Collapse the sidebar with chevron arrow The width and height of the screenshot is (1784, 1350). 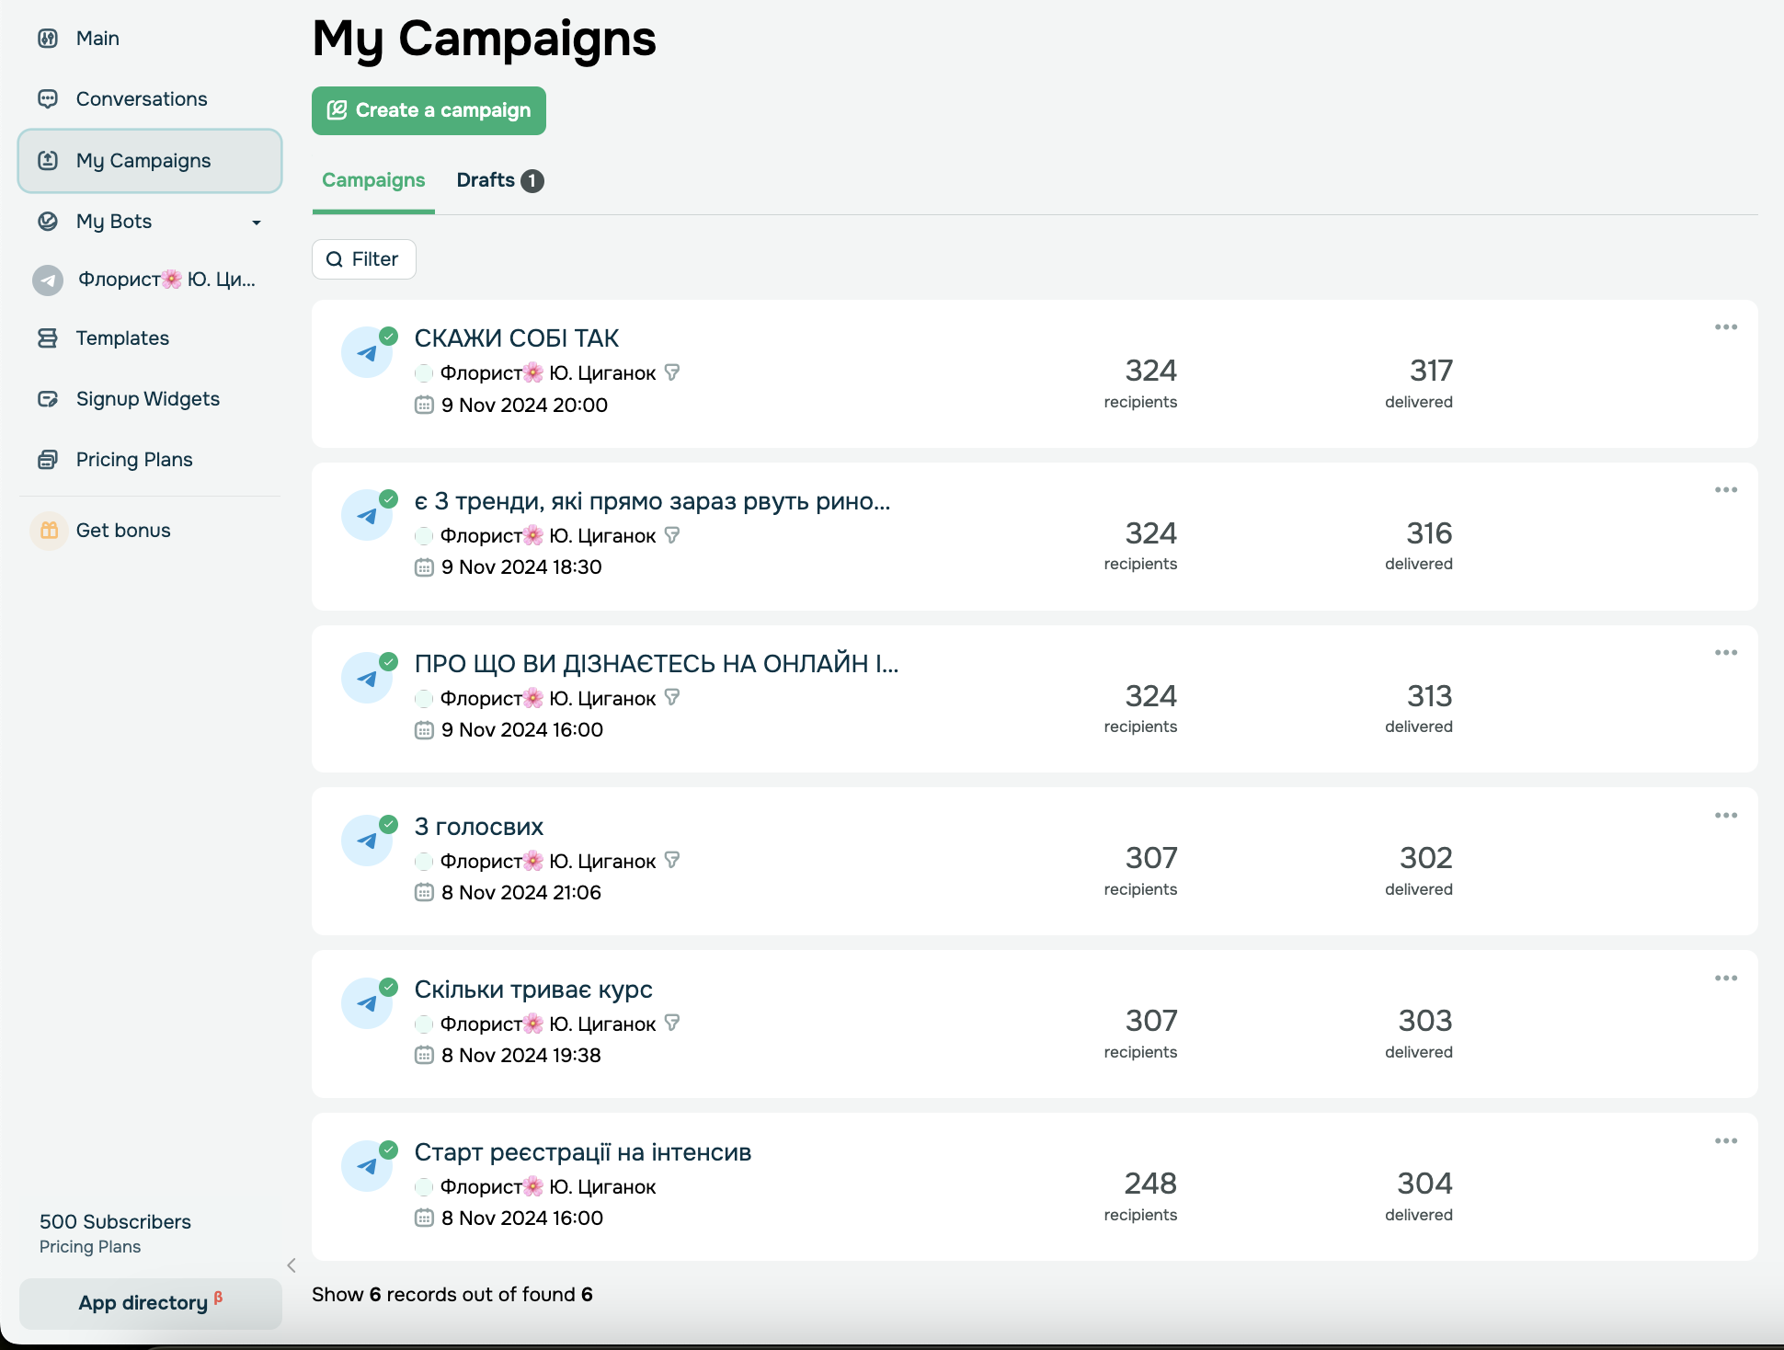click(x=292, y=1265)
